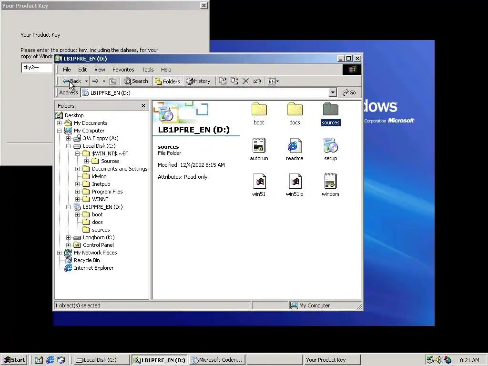Image resolution: width=488 pixels, height=366 pixels.
Task: Switch to Your Product Key taskbar button
Action: click(332, 360)
